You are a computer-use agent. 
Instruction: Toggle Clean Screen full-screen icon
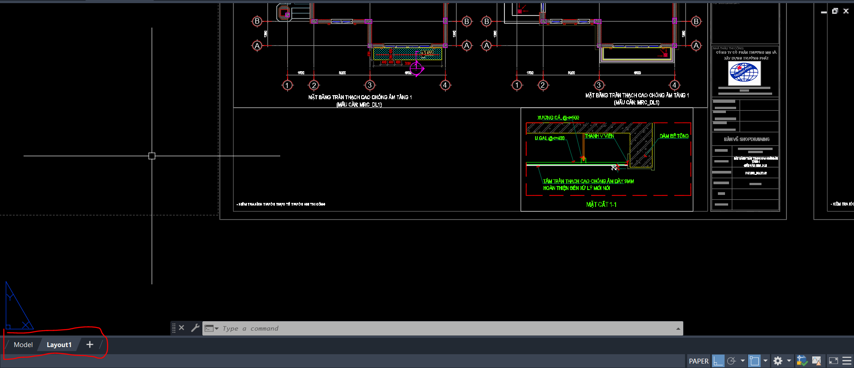click(x=834, y=361)
